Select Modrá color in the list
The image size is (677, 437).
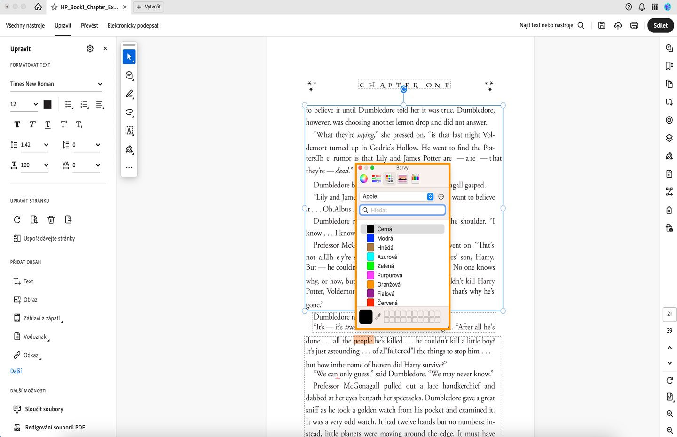(x=402, y=238)
